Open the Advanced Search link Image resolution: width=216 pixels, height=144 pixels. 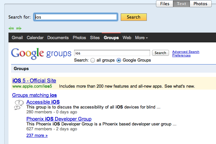(x=186, y=52)
